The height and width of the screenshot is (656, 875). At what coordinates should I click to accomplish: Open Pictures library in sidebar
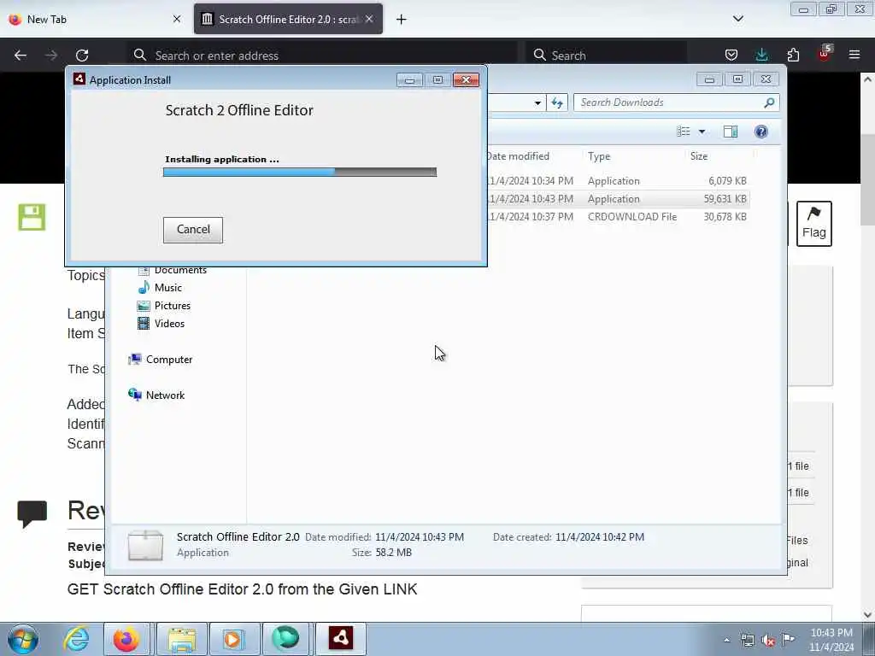point(164,306)
